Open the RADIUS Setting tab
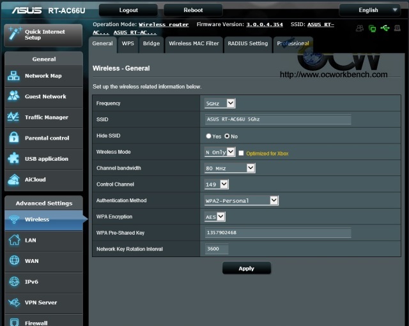409x326 pixels. pos(248,43)
